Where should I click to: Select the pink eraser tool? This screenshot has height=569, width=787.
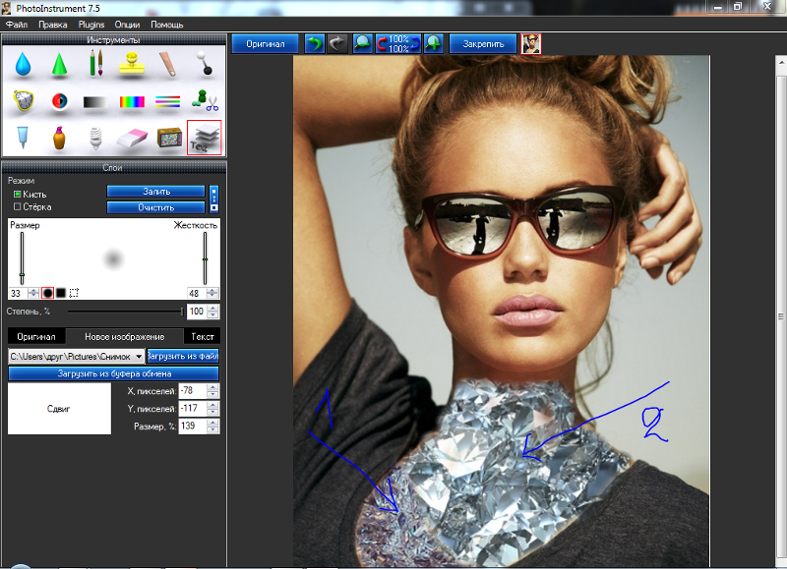coord(132,138)
